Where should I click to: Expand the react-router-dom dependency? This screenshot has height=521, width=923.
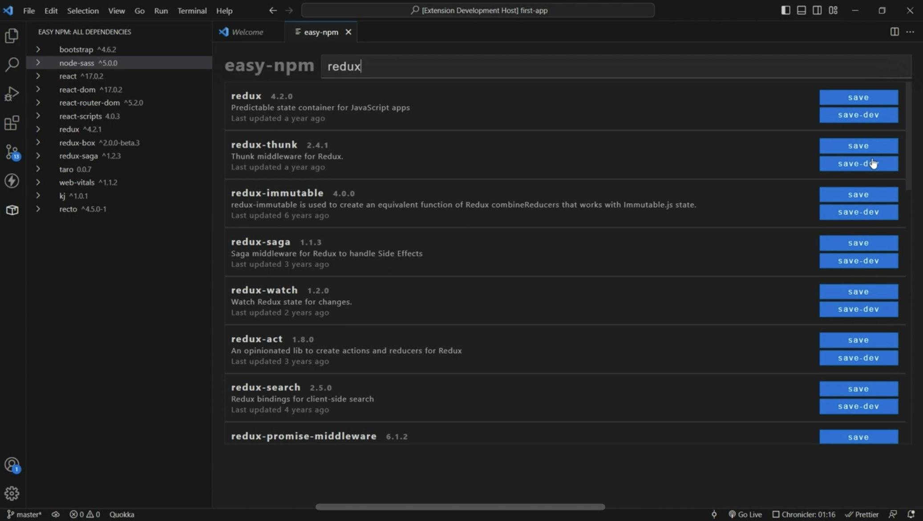click(38, 102)
